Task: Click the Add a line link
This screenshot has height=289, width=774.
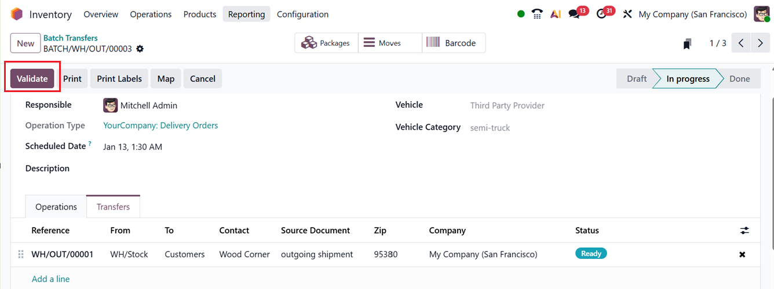Action: click(x=51, y=279)
